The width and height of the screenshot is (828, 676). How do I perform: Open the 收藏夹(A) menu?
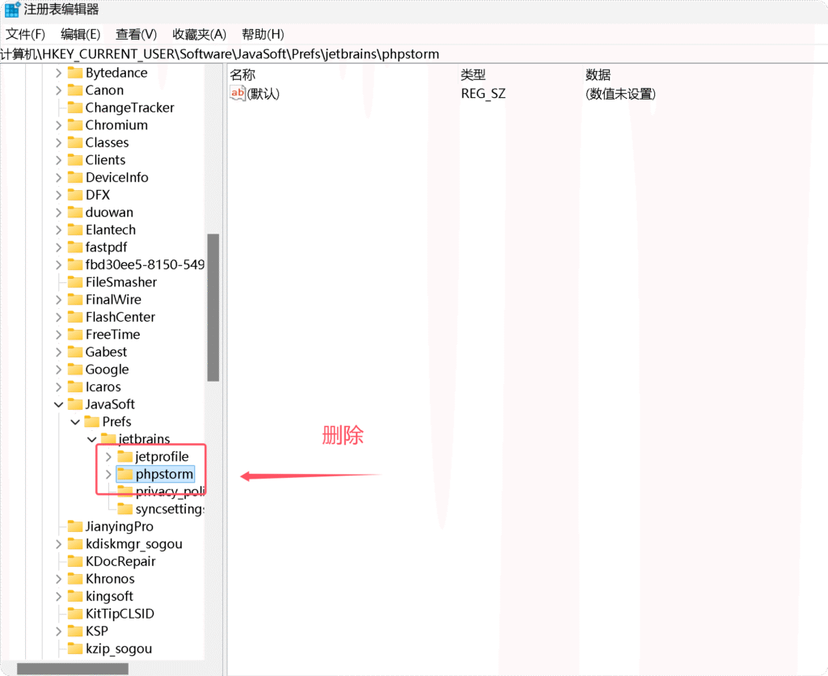point(199,34)
